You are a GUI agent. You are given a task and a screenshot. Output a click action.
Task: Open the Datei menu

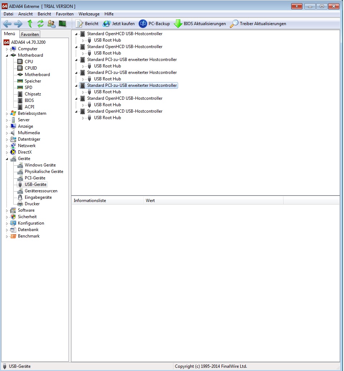click(9, 14)
